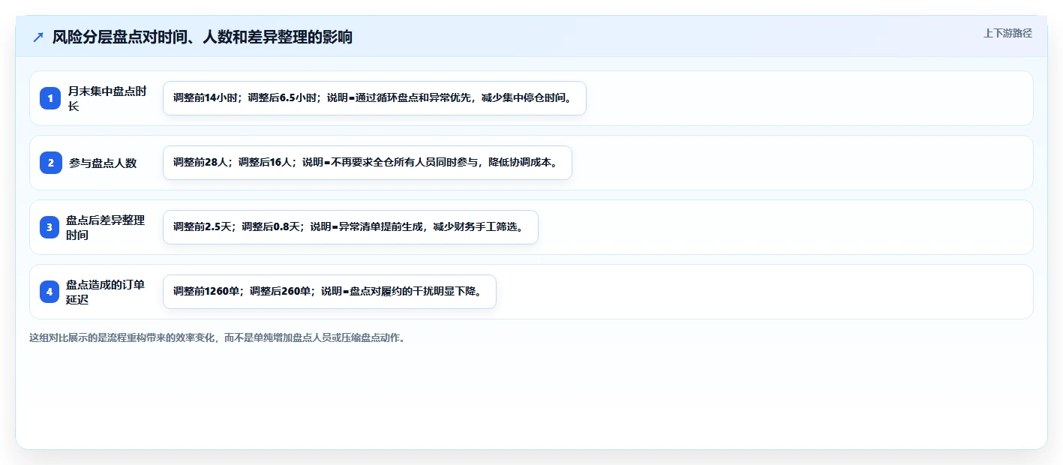Click the number 2 step badge
Viewport: 1063px width, 465px height.
click(x=50, y=163)
